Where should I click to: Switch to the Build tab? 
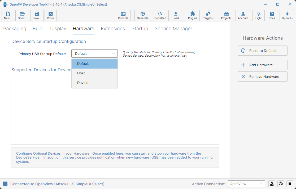coord(38,28)
